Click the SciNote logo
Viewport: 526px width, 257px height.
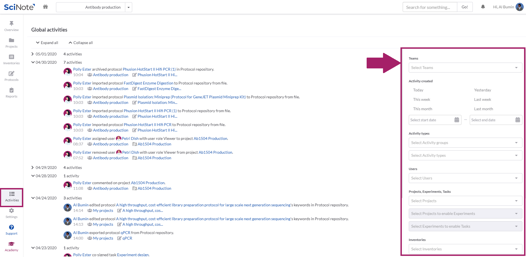point(19,7)
